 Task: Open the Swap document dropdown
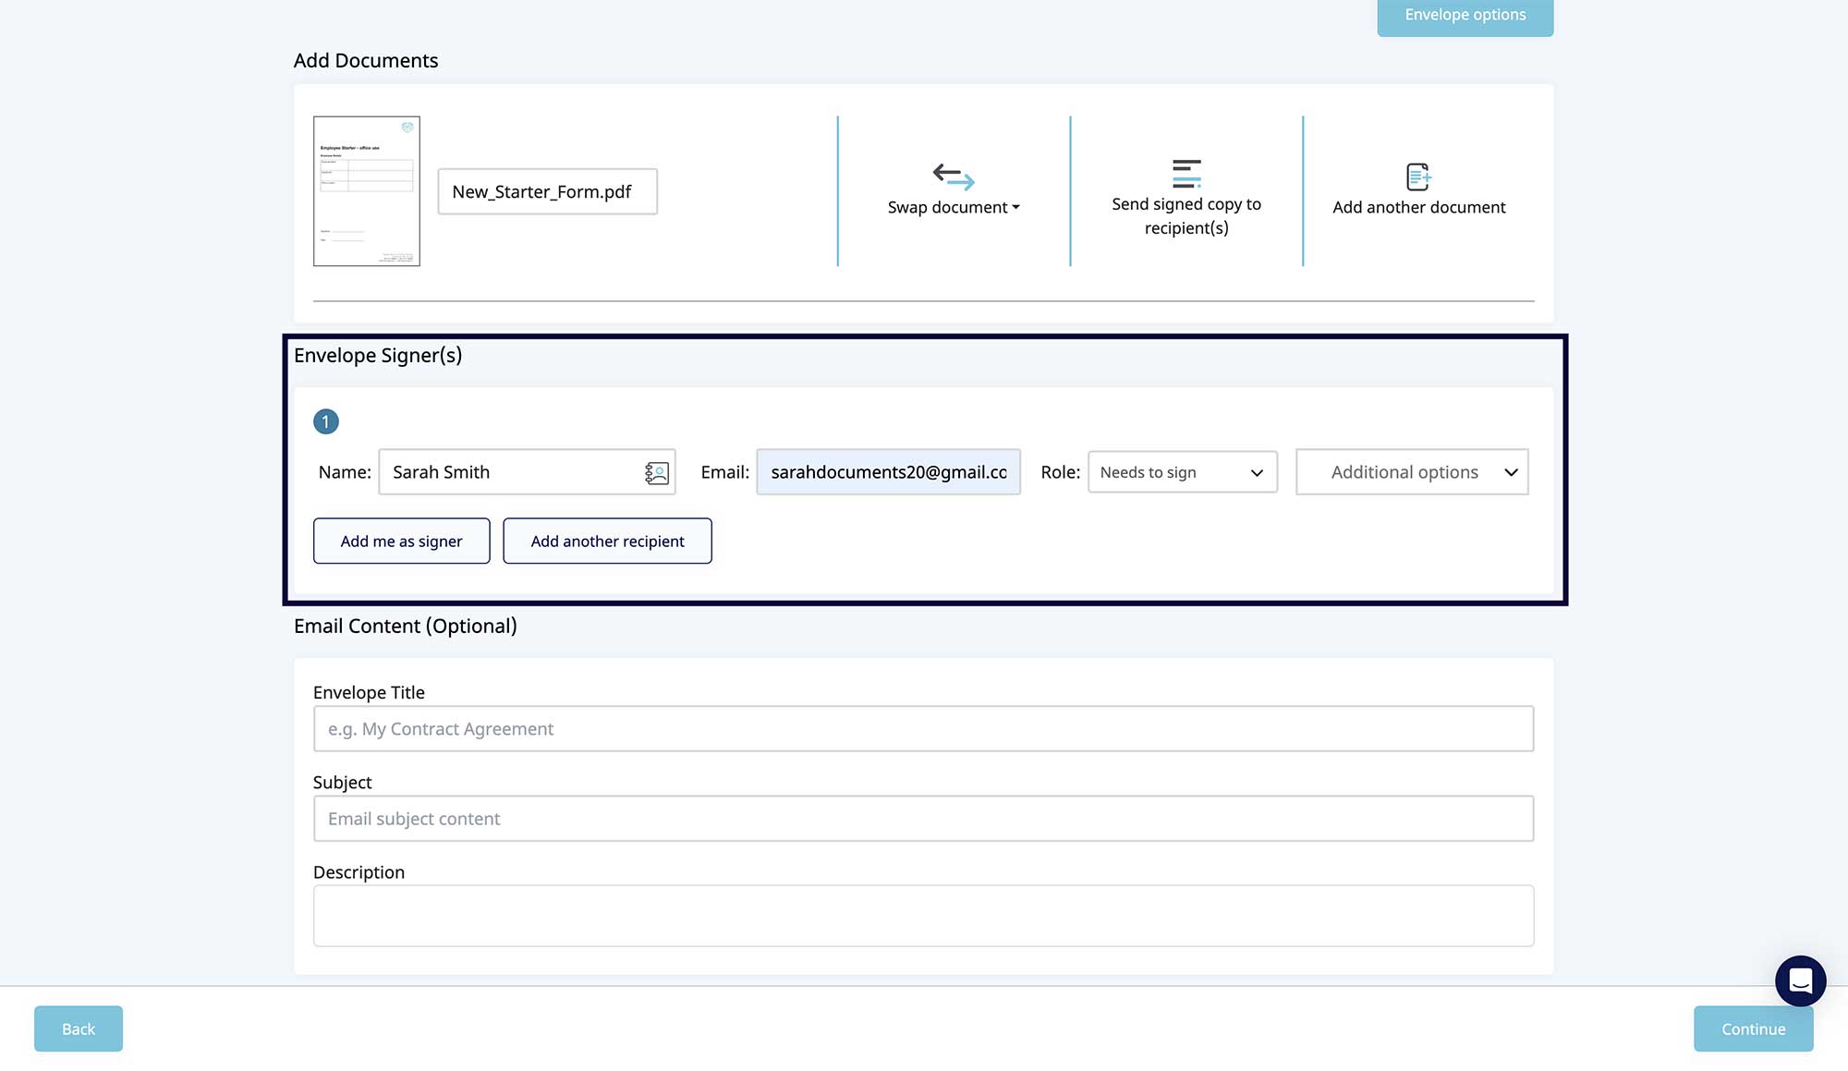pos(954,207)
